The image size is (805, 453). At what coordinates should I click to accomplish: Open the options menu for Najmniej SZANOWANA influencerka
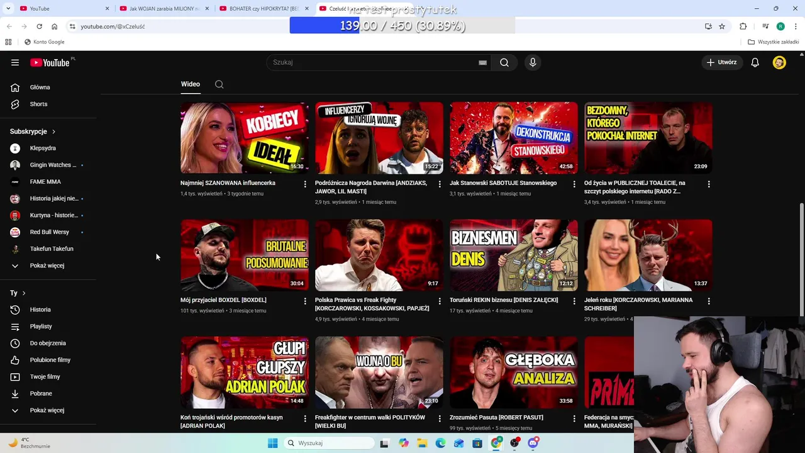305,184
